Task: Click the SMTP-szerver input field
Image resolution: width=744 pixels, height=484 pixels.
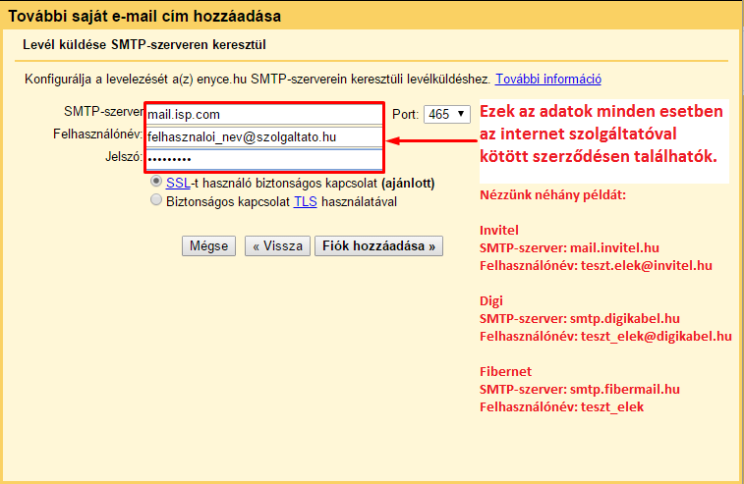Action: point(263,114)
